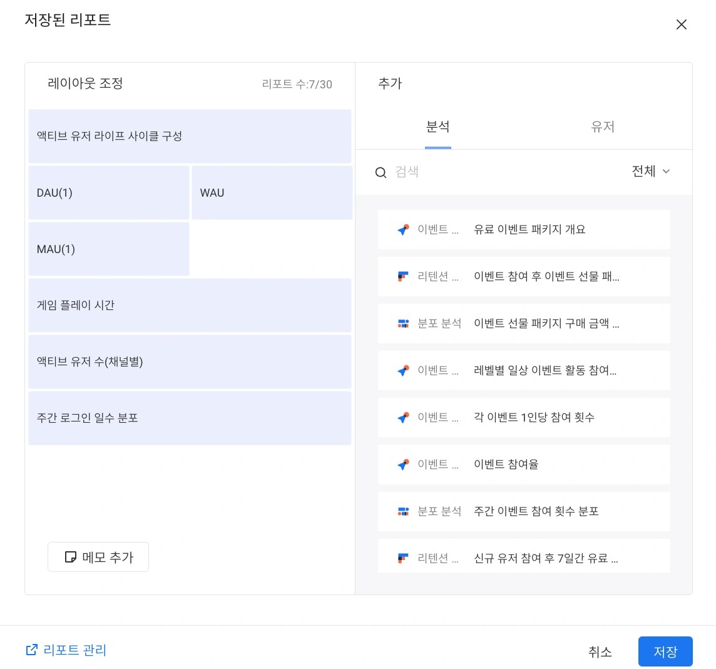Add report 유료 이벤트 패키지 개요

click(524, 229)
